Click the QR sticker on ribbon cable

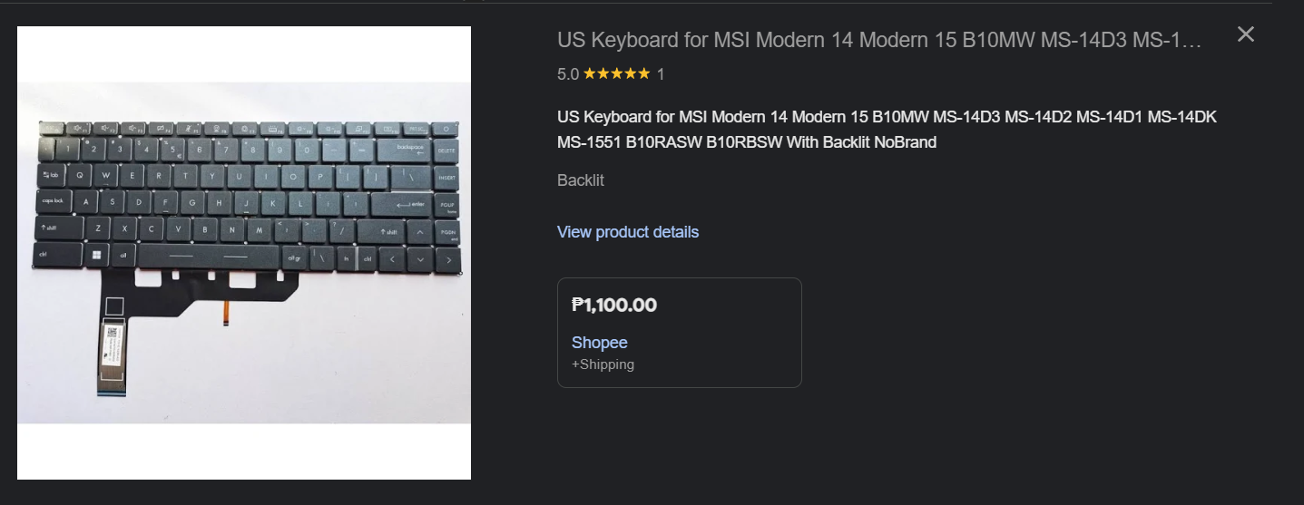[113, 334]
